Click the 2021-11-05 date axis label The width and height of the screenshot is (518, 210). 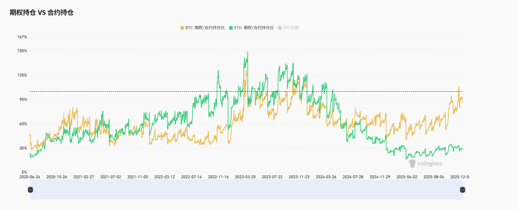pyautogui.click(x=138, y=177)
